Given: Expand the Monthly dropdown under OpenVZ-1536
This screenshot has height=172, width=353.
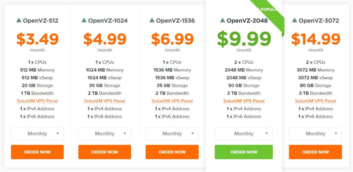Looking at the screenshot, I should (172, 133).
